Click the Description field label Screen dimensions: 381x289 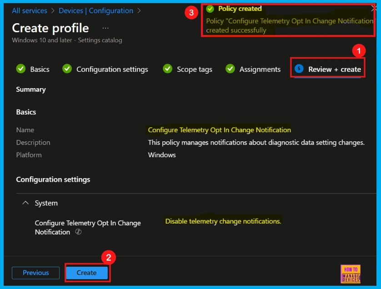coord(33,143)
